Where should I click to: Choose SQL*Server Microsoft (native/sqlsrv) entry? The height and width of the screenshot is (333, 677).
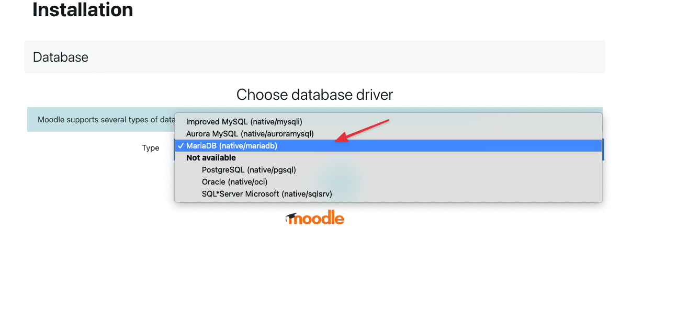coord(267,194)
